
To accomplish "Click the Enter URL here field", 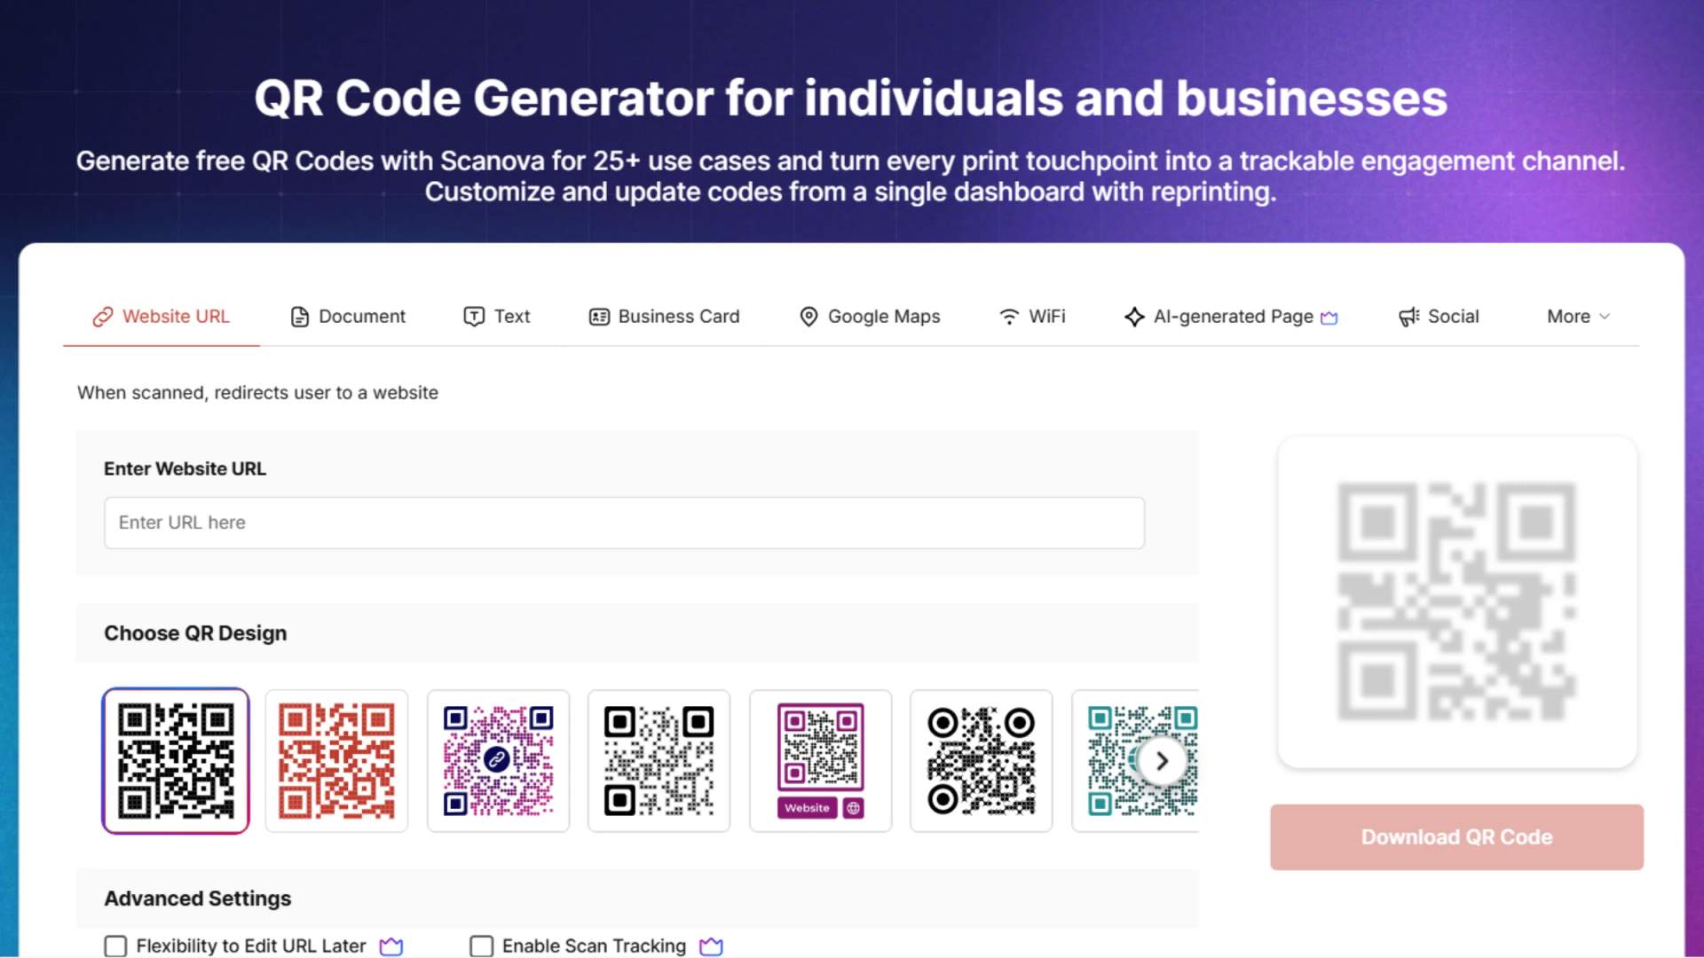I will coord(624,522).
